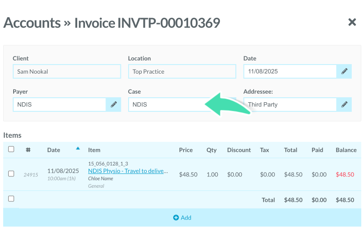Click the Case field NDIS
The image size is (364, 230).
pos(182,105)
